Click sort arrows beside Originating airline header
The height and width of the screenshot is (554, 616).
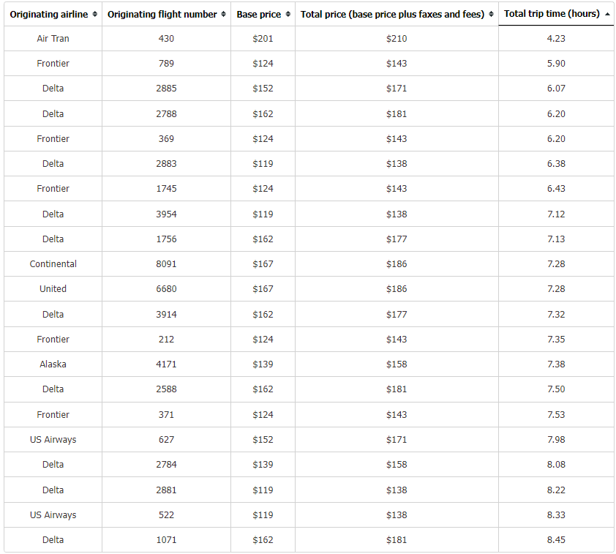(94, 14)
